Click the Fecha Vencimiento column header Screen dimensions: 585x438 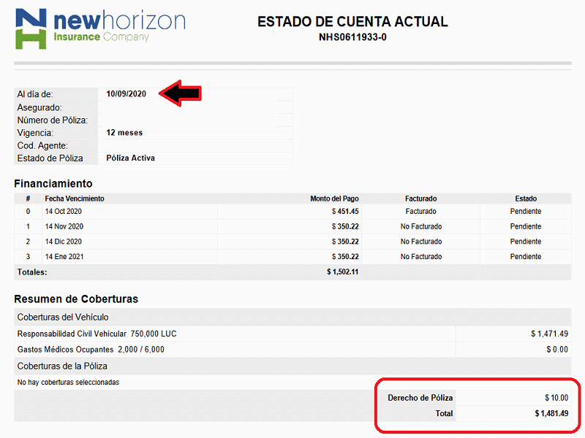75,199
